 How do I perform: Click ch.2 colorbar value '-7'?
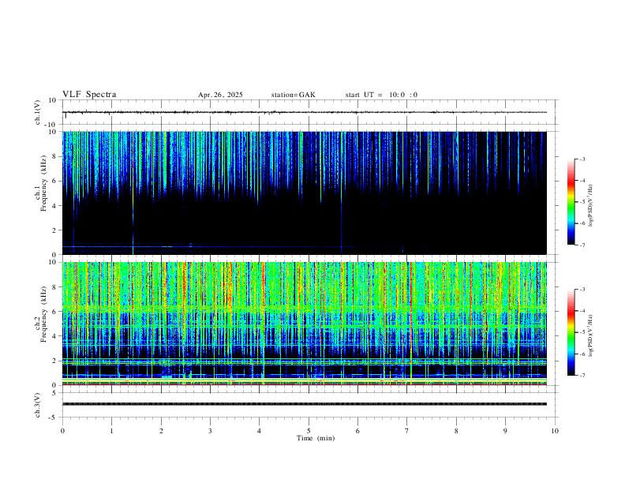point(582,376)
